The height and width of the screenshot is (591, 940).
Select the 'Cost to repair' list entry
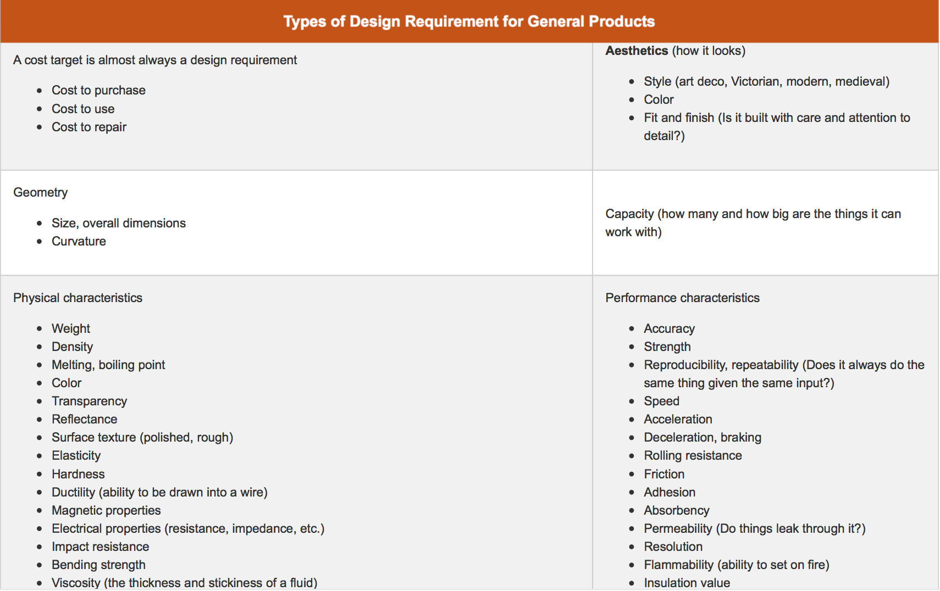(89, 127)
